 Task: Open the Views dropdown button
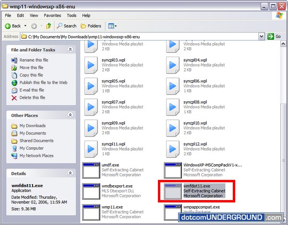[112, 26]
